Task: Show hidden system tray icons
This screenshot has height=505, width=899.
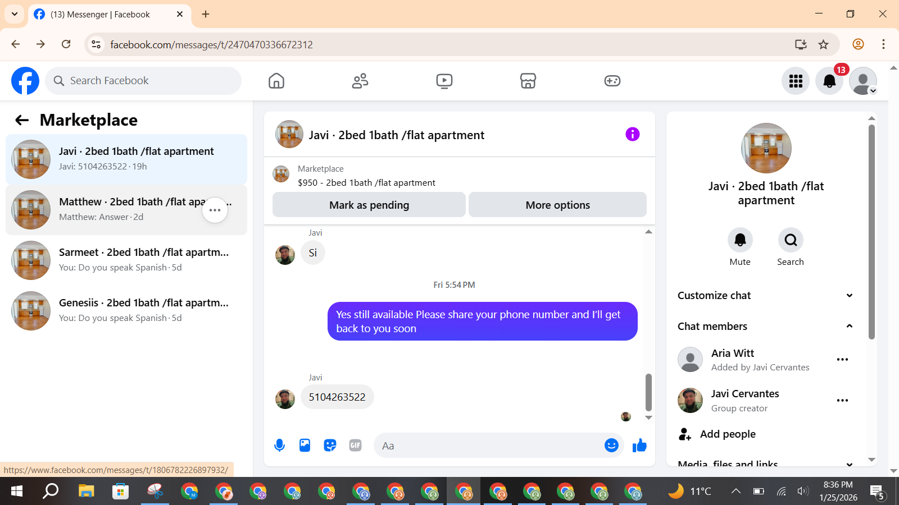Action: 735,492
